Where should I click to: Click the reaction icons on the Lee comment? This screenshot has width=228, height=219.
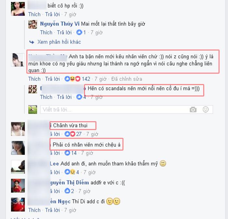(70, 172)
